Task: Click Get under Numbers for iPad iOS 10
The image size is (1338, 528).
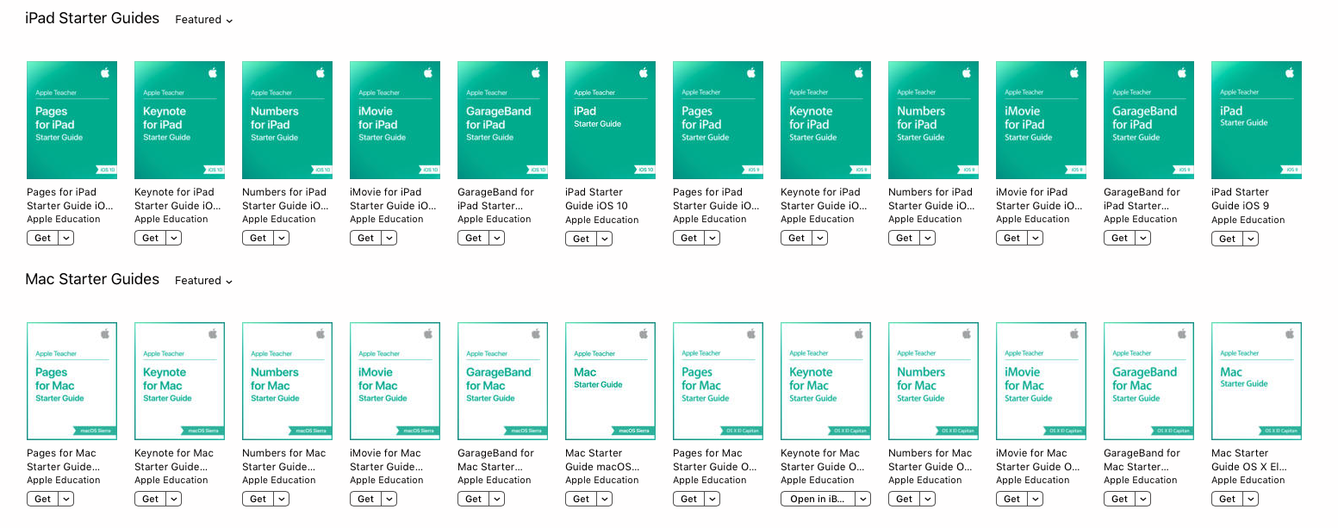Action: [x=258, y=238]
